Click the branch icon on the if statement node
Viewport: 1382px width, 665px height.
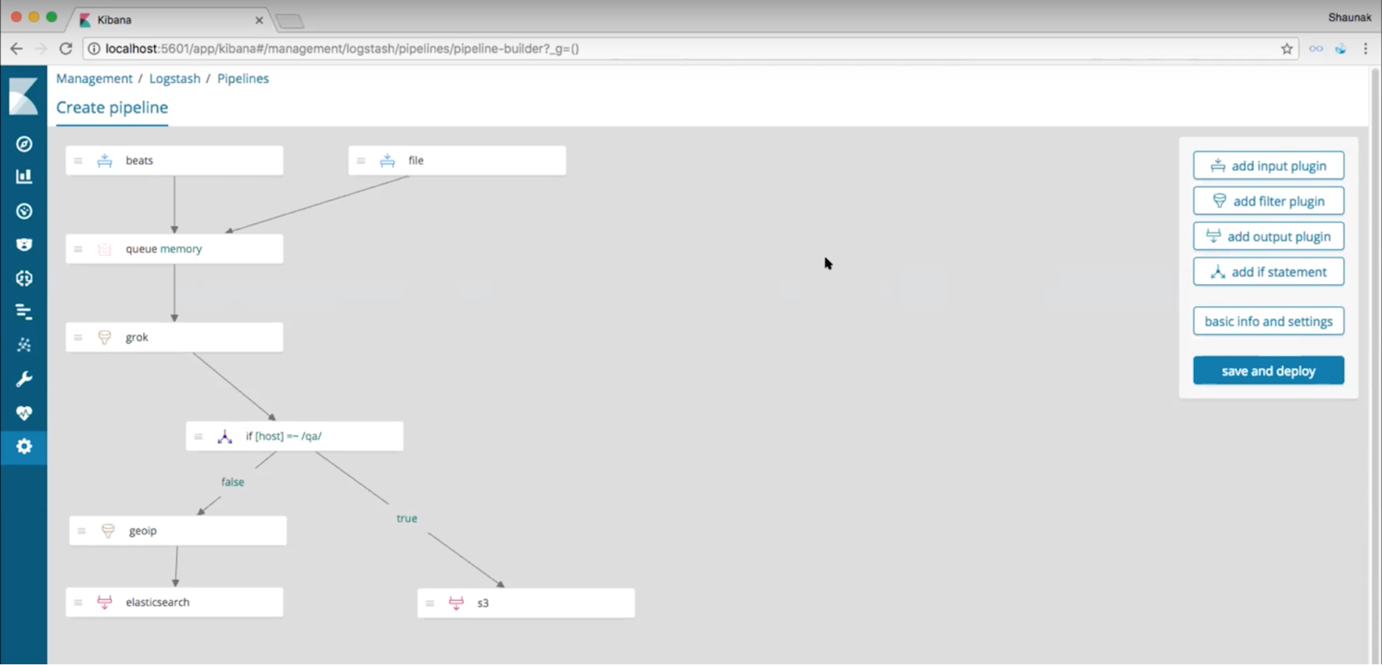[x=225, y=436]
